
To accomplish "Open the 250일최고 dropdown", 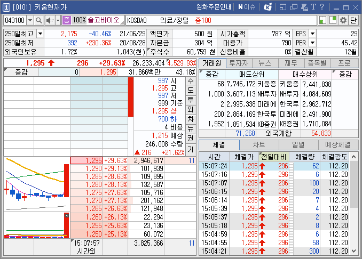I will (40, 34).
